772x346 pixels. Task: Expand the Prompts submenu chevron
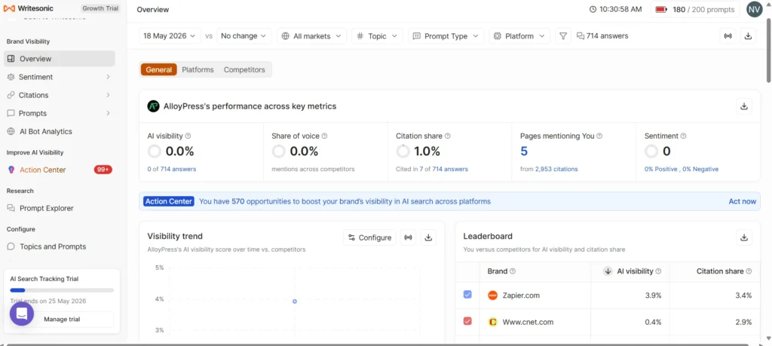pyautogui.click(x=108, y=113)
